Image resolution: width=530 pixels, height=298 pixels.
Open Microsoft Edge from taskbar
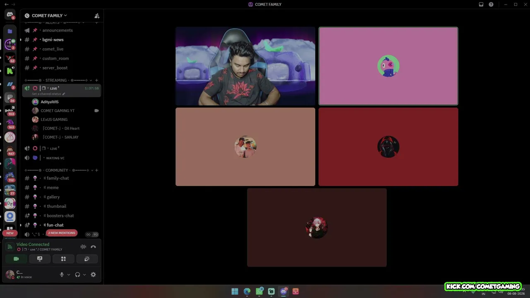[x=247, y=291]
